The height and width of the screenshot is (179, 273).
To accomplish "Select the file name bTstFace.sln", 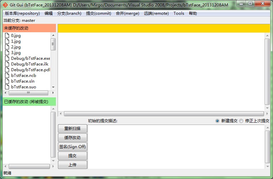I will (x=23, y=81).
